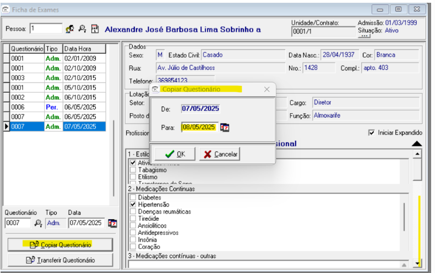Uncheck the Iniciar Expandido checkbox

point(372,133)
